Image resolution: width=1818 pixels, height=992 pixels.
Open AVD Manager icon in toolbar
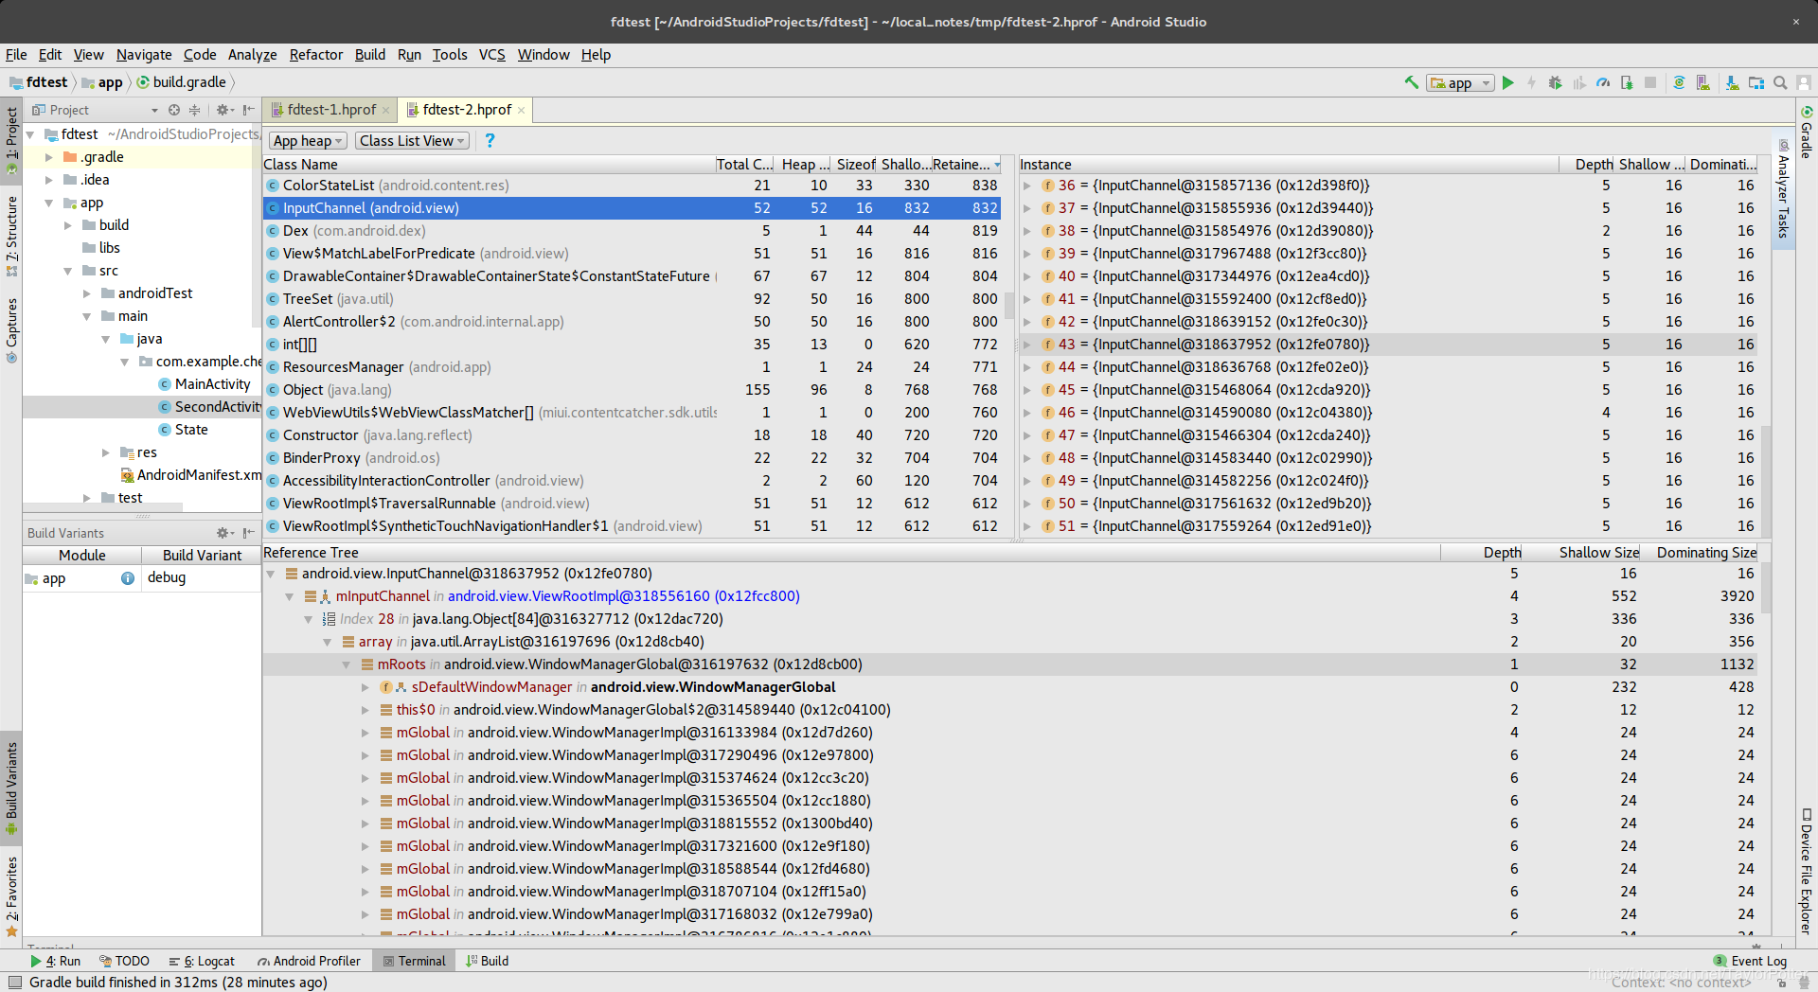click(1702, 82)
